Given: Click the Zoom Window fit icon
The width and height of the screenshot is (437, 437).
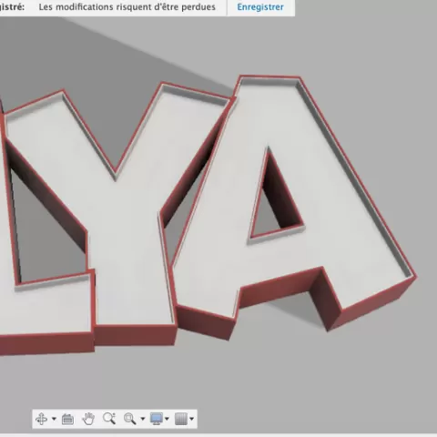Looking at the screenshot, I should click(129, 419).
